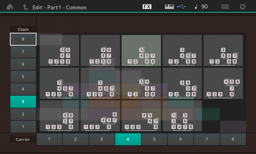Choose Chain number 1
The height and width of the screenshot is (154, 256).
23,127
